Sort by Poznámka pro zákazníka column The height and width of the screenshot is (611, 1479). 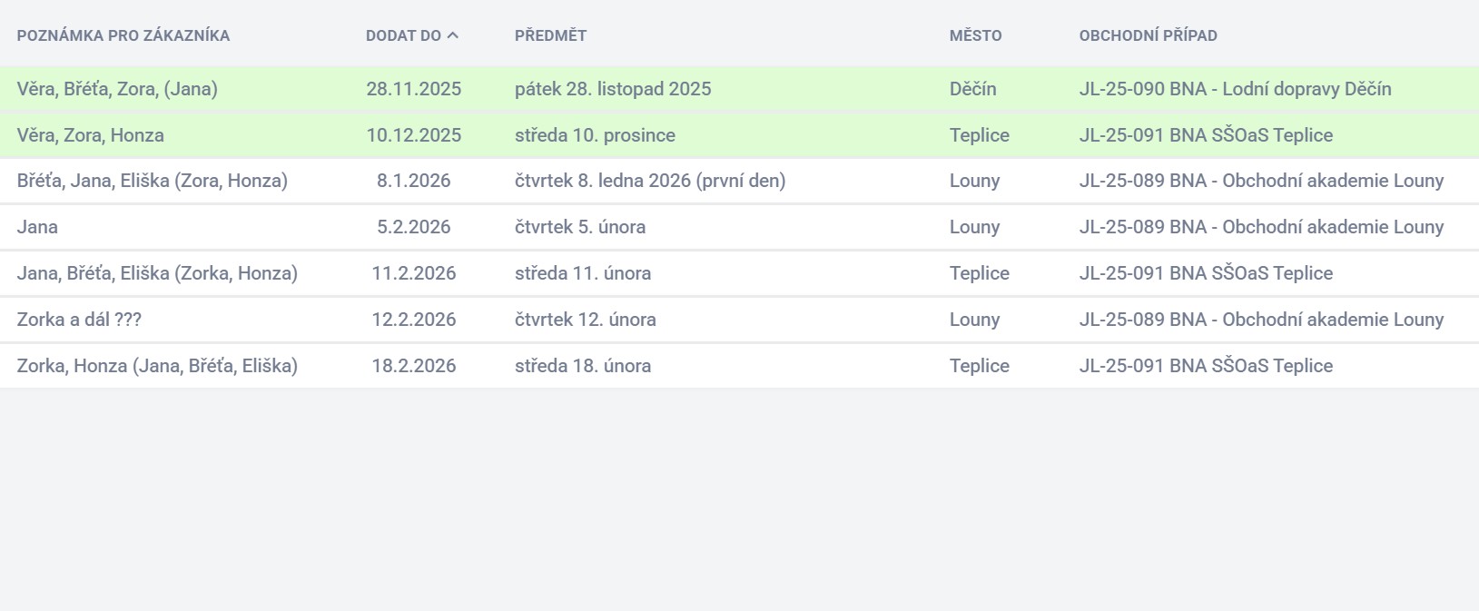[x=123, y=35]
